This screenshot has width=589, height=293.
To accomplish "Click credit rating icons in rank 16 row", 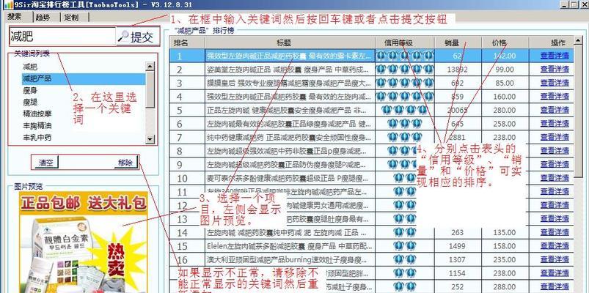I will pos(405,259).
